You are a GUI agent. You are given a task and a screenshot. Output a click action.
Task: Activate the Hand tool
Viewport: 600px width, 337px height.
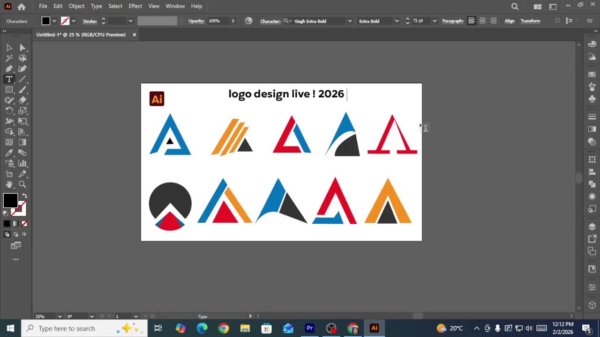click(9, 184)
